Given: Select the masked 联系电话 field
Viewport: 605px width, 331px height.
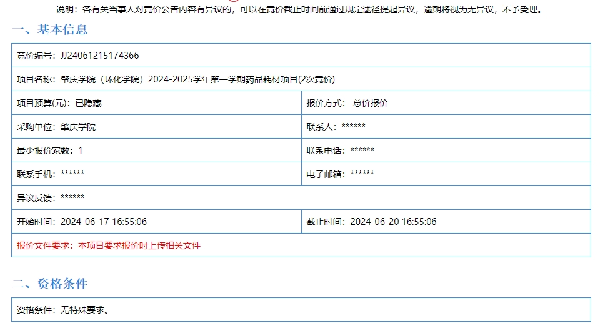Looking at the screenshot, I should coord(362,151).
